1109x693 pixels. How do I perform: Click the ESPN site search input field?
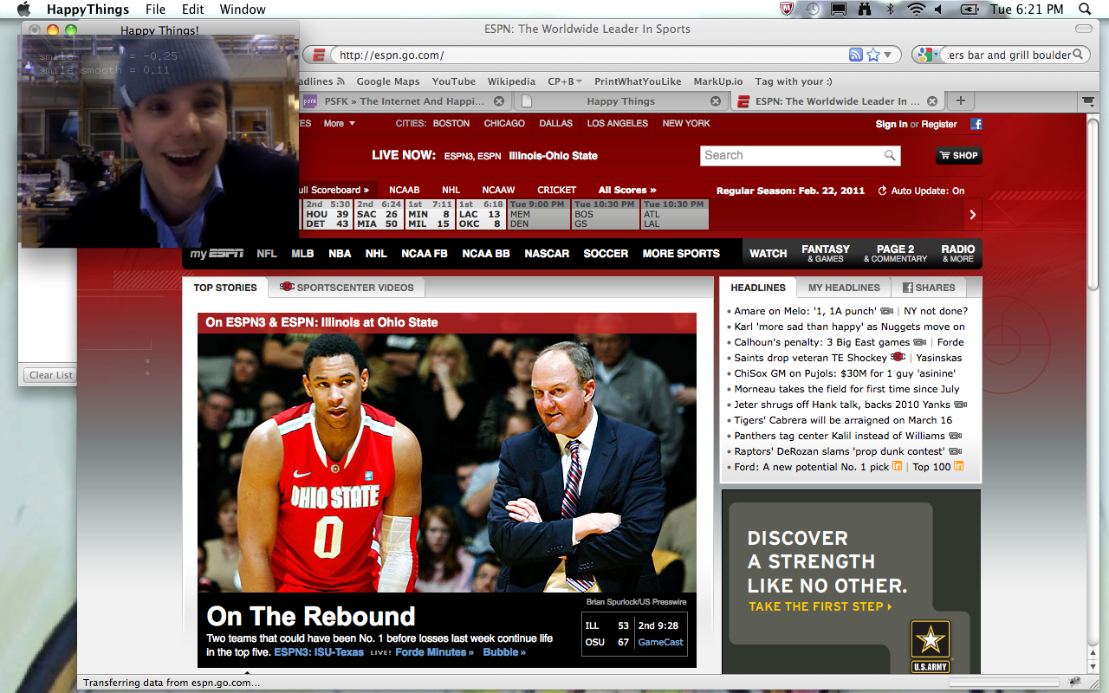(x=790, y=156)
